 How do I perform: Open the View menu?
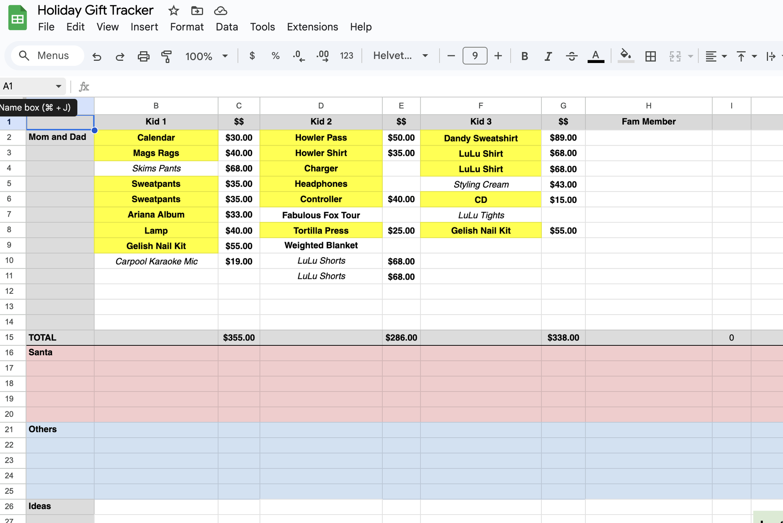click(x=107, y=27)
